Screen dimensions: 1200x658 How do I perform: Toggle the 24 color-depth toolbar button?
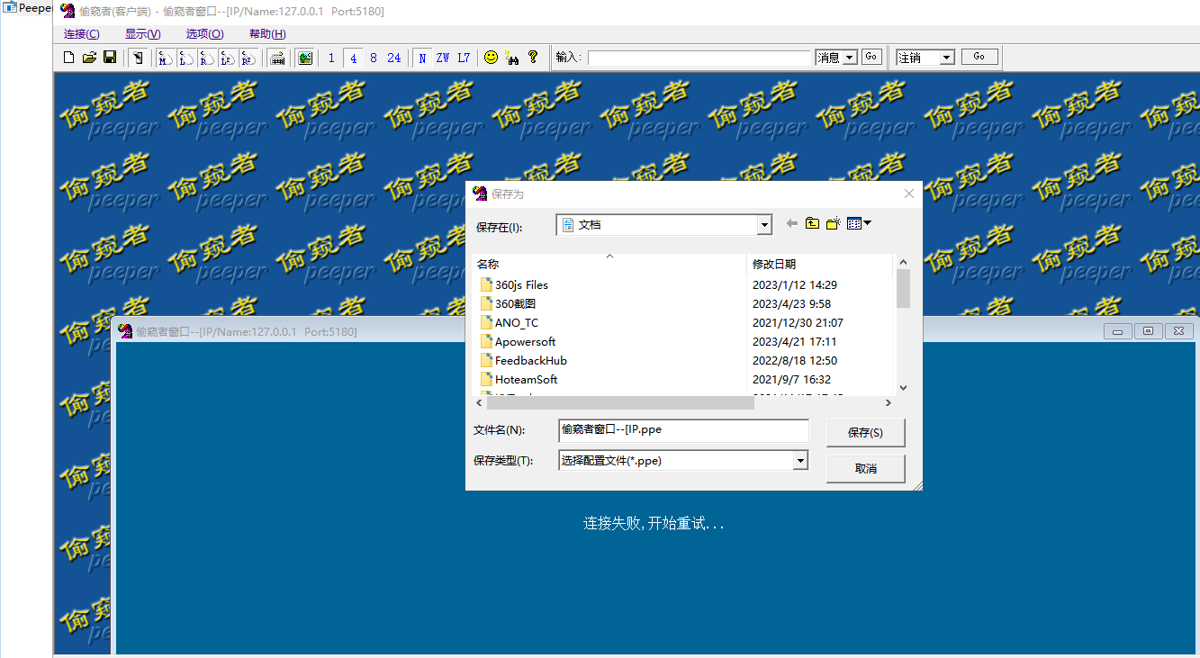pyautogui.click(x=394, y=58)
